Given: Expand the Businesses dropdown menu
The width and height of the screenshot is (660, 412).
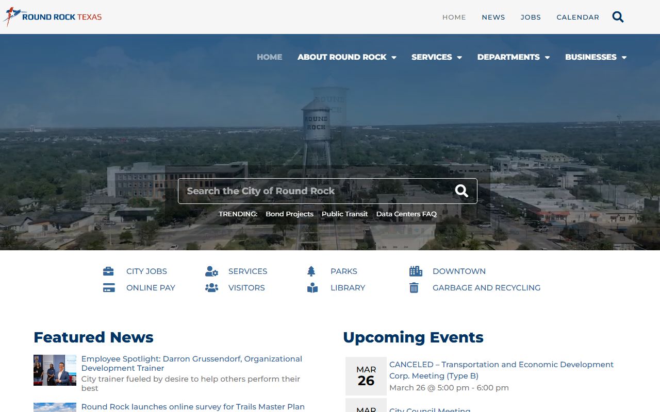Looking at the screenshot, I should click(596, 57).
